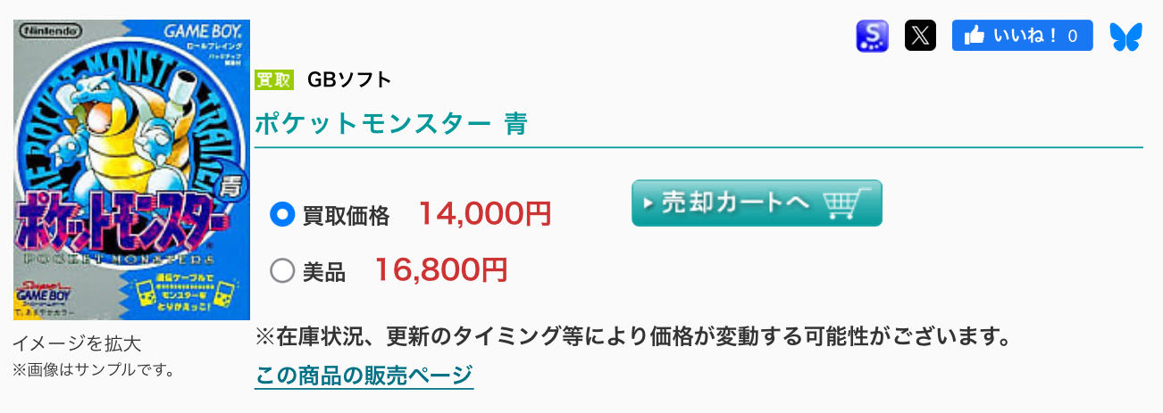1163x413 pixels.
Task: Click the shopping cart icon on 売却カートへ
Action: coord(843,203)
